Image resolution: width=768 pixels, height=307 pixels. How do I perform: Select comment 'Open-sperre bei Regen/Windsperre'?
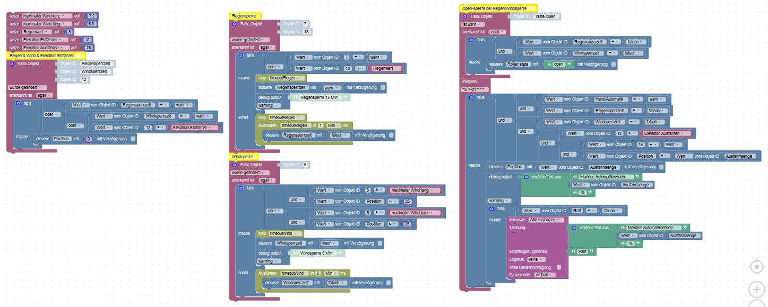(498, 8)
